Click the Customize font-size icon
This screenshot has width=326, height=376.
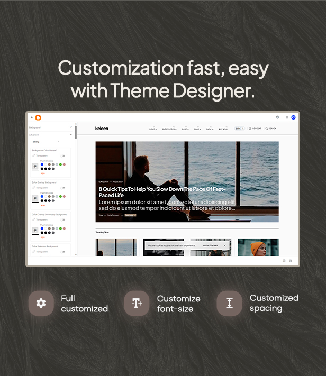pos(137,303)
